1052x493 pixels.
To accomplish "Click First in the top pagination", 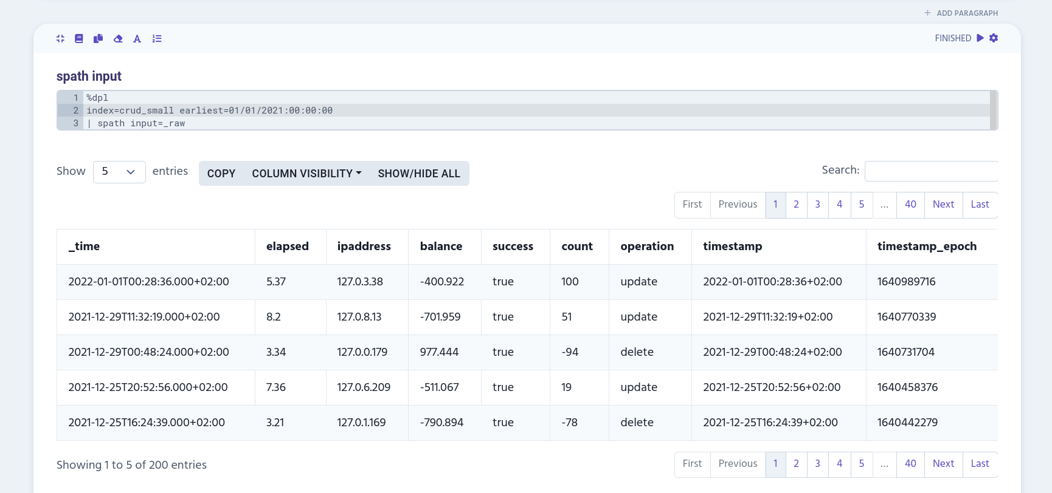I will tap(692, 205).
